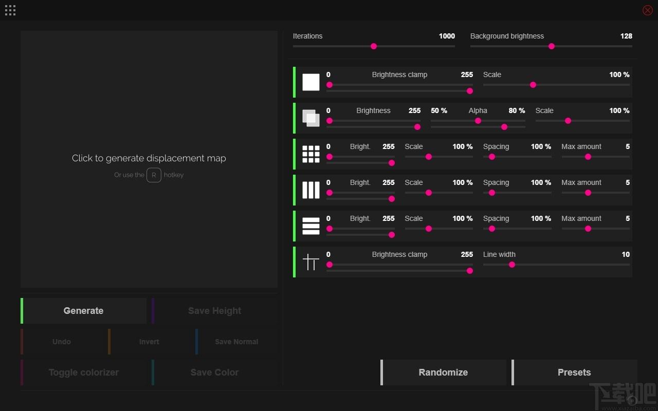Click Toggle colorizer button
This screenshot has height=411, width=658.
point(84,372)
